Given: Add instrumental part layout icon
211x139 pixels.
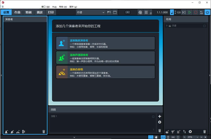Looking at the screenshot, I should point(173,132).
